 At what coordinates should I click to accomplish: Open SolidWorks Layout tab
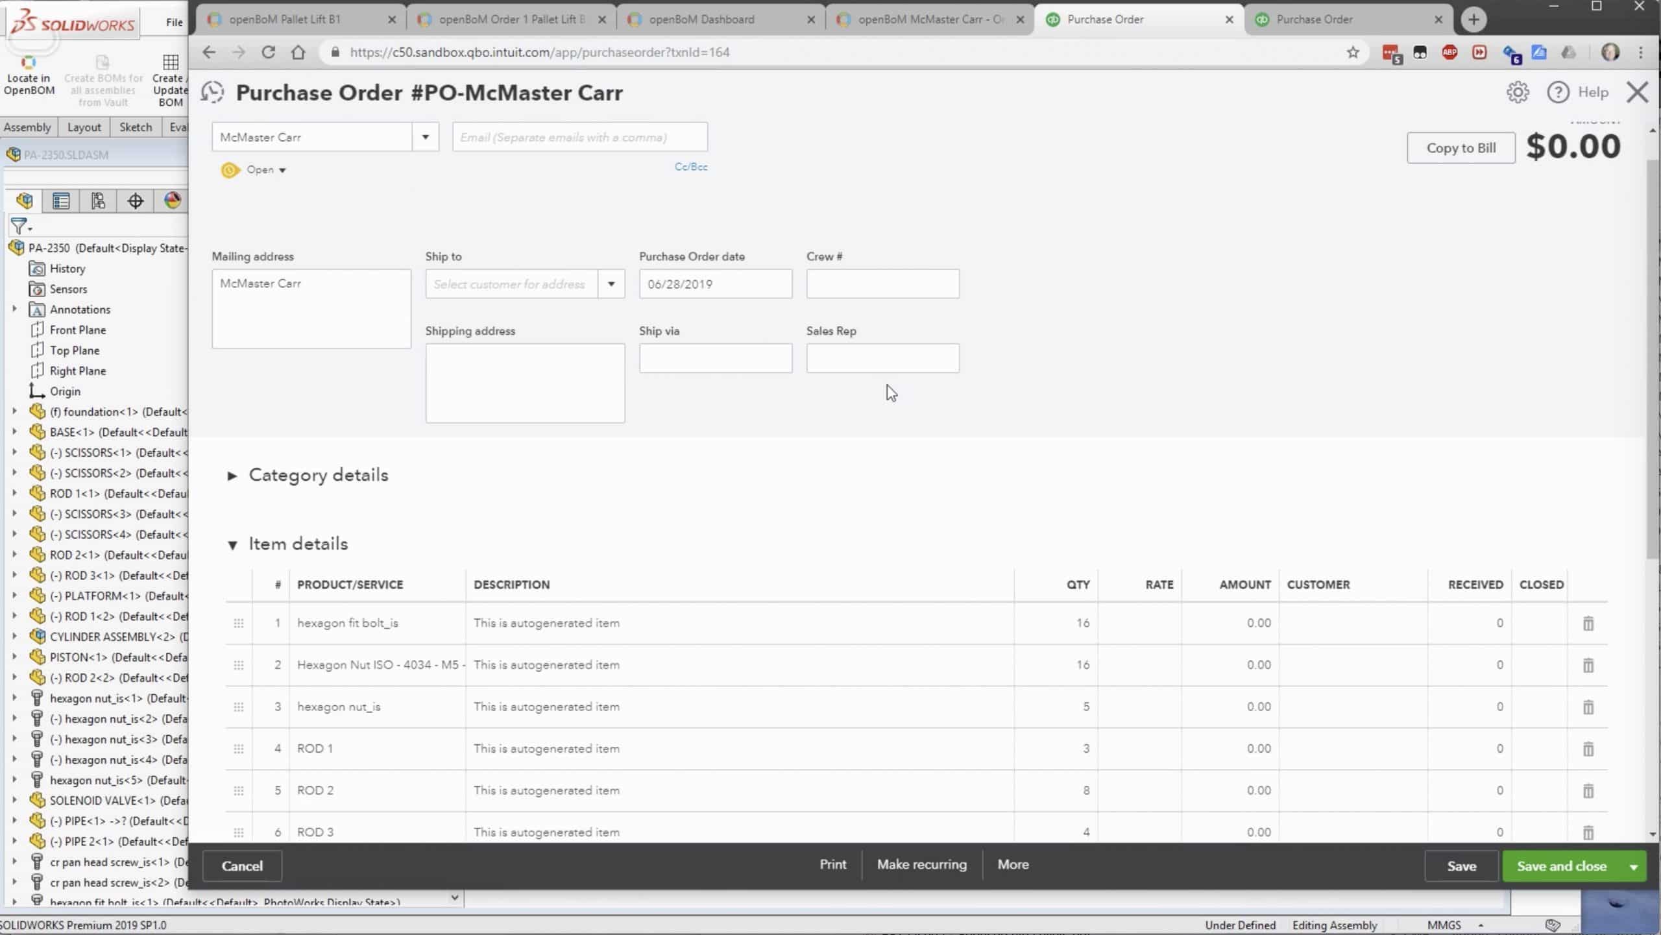84,127
